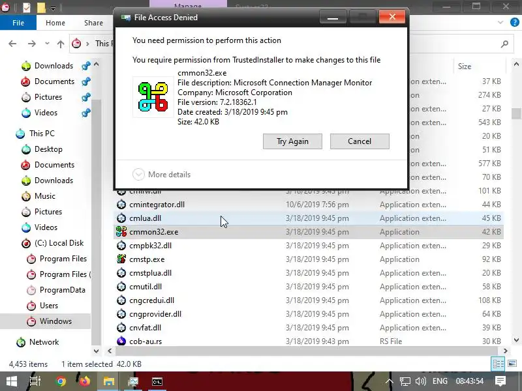Image resolution: width=522 pixels, height=391 pixels.
Task: Open the recent locations dropdown
Action: pos(47,44)
